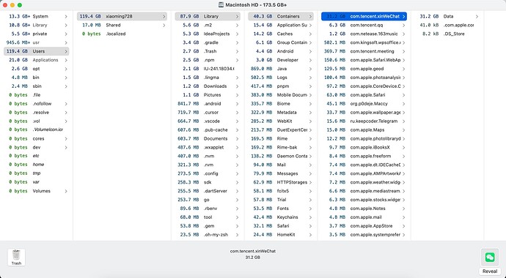Viewport: 506px width, 278px height.
Task: Select the usr folder row
Action: [37, 42]
